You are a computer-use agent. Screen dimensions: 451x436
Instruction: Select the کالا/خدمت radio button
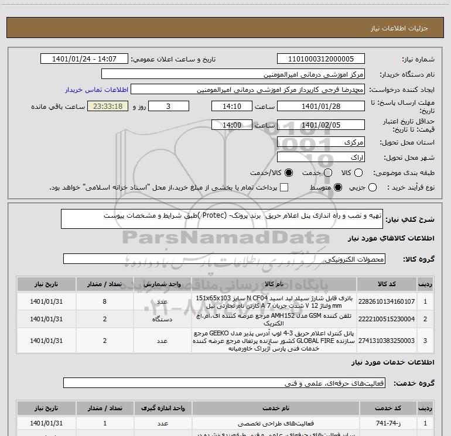(289, 173)
